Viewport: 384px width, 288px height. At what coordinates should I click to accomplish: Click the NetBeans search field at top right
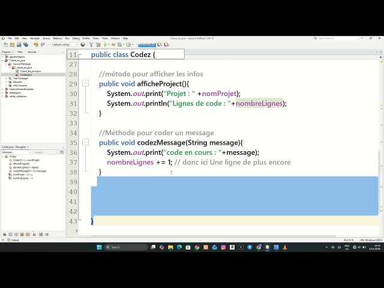(x=337, y=38)
